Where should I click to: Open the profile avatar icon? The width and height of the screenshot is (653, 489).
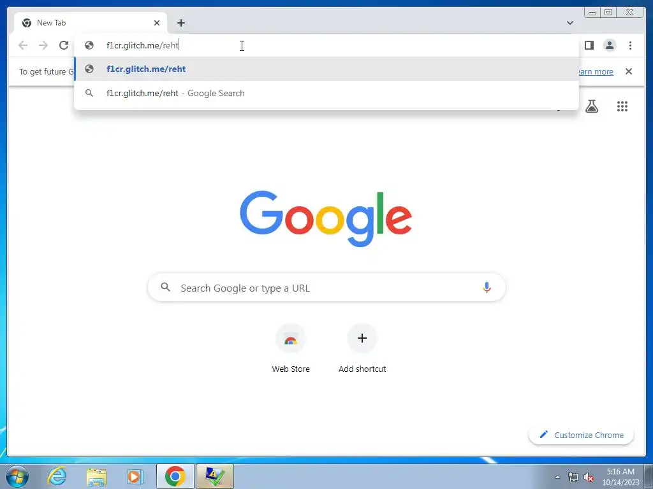pos(609,45)
